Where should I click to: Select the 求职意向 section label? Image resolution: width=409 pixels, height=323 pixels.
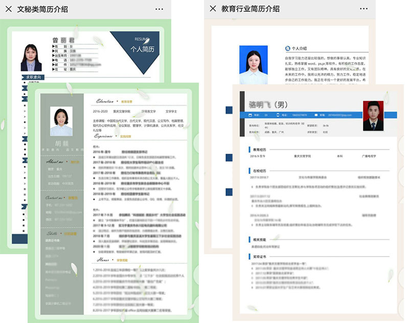pyautogui.click(x=33, y=78)
